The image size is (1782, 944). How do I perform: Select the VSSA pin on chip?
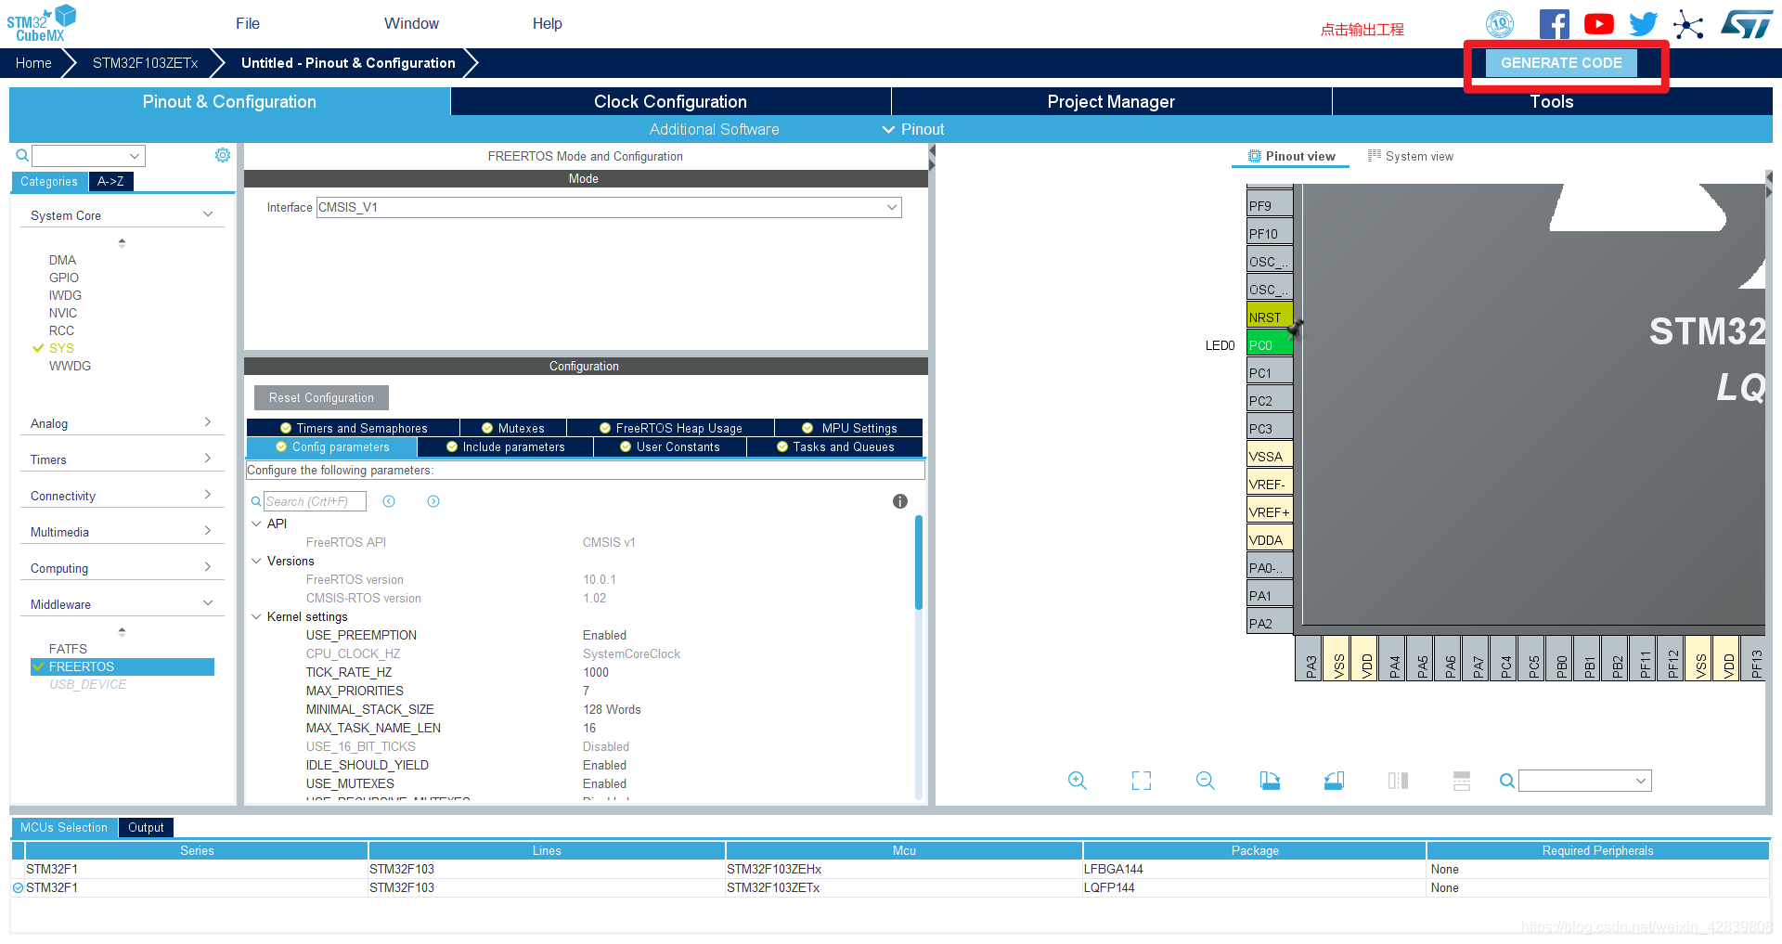click(1270, 456)
